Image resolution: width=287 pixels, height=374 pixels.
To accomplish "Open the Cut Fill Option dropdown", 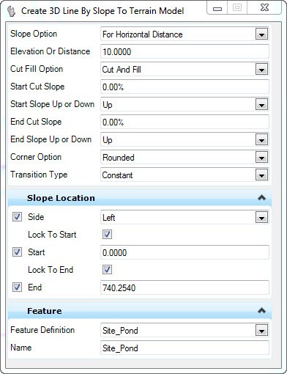I will [261, 70].
